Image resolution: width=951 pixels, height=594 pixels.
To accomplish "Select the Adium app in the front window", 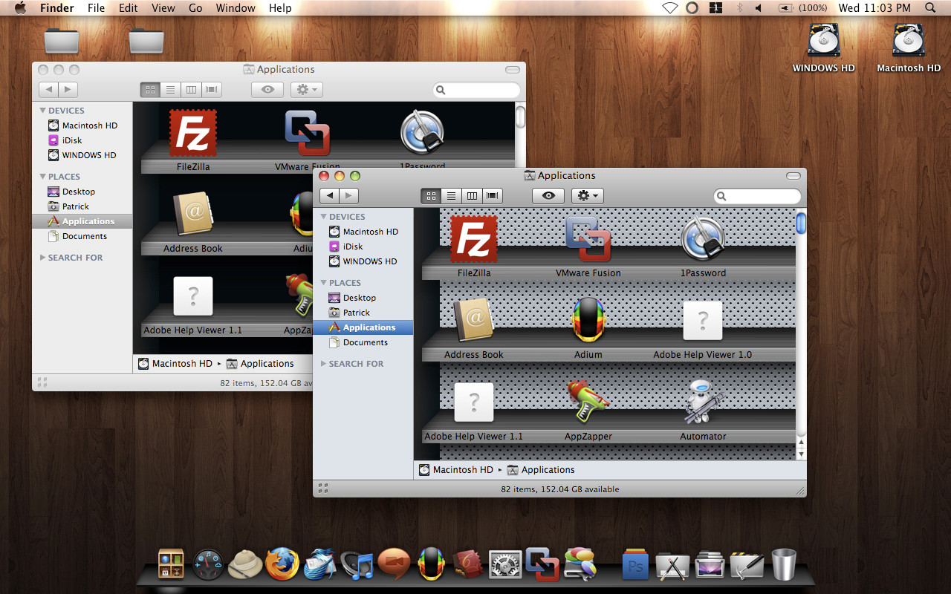I will click(588, 321).
